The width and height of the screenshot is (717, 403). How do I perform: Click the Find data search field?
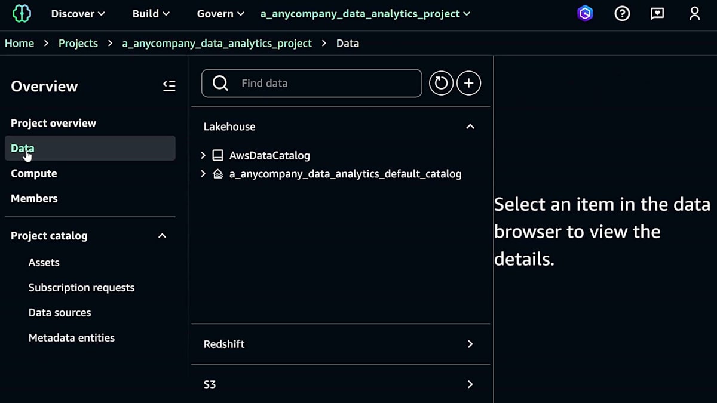tap(312, 83)
